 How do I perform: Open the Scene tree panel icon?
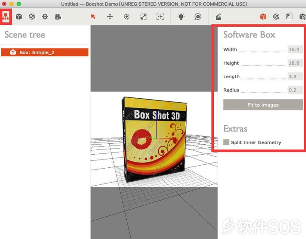(6, 17)
